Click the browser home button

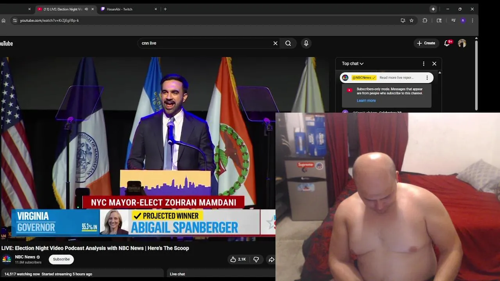[4, 20]
